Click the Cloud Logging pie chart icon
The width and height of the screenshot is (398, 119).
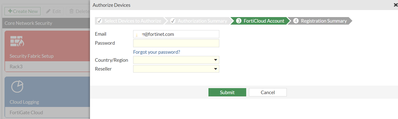pos(17,87)
